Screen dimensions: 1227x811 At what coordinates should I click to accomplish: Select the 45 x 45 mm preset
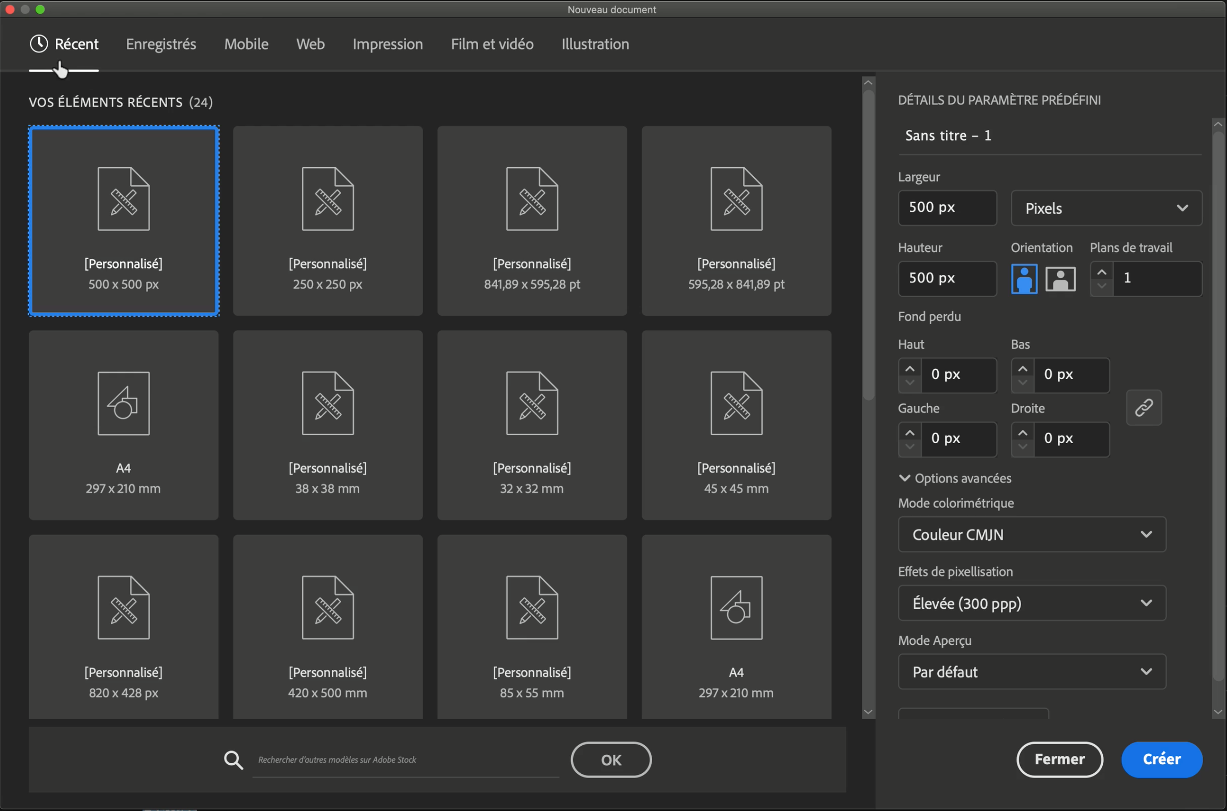click(x=736, y=425)
